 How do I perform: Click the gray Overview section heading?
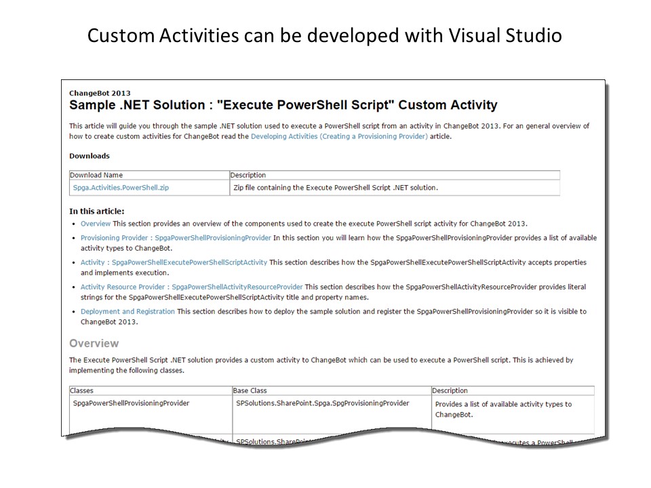pyautogui.click(x=94, y=344)
